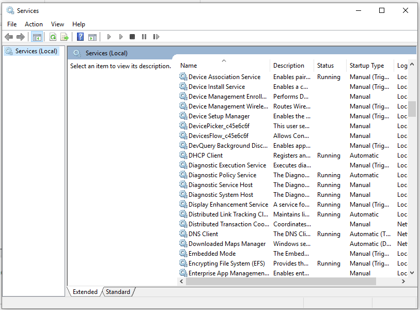420x310 pixels.
Task: Click 'Provides th...' description cell
Action: pos(291,263)
